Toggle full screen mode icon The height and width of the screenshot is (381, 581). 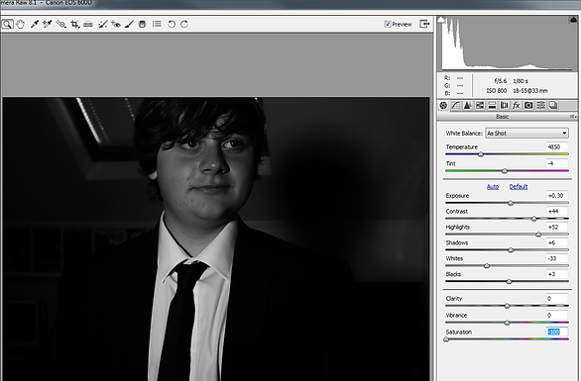tap(424, 24)
